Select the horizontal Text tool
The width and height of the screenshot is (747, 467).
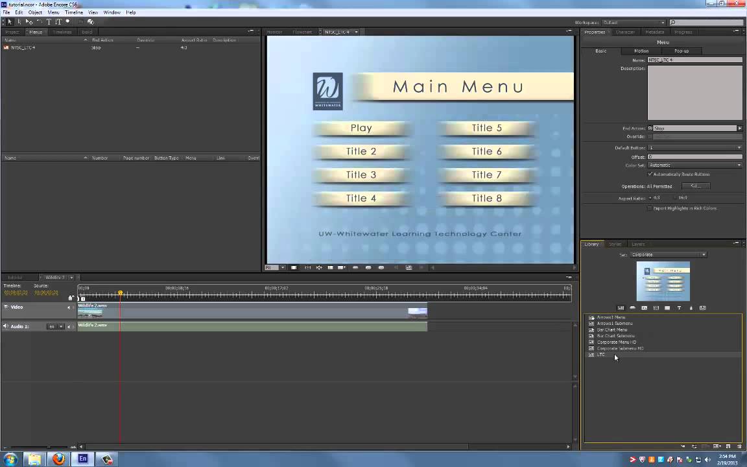pyautogui.click(x=49, y=22)
